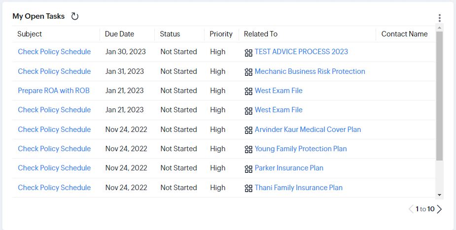Click module icon beside Mechanic Business Risk Protection
The height and width of the screenshot is (230, 456).
(248, 72)
